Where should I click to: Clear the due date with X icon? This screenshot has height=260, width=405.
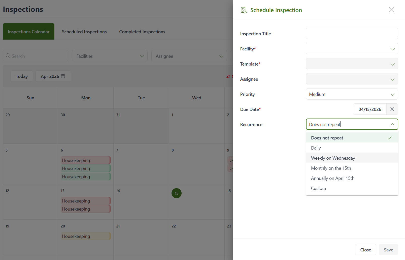pos(392,109)
